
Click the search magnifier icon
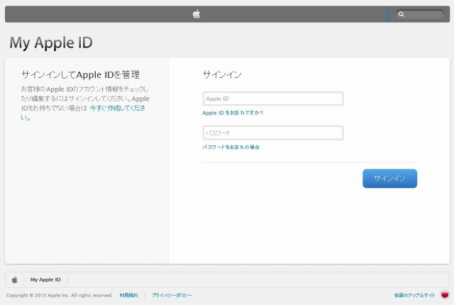(401, 14)
